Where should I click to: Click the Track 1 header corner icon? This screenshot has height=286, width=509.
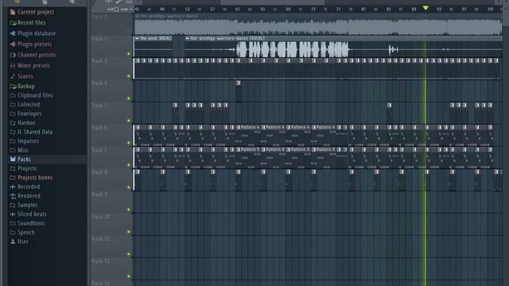click(129, 32)
